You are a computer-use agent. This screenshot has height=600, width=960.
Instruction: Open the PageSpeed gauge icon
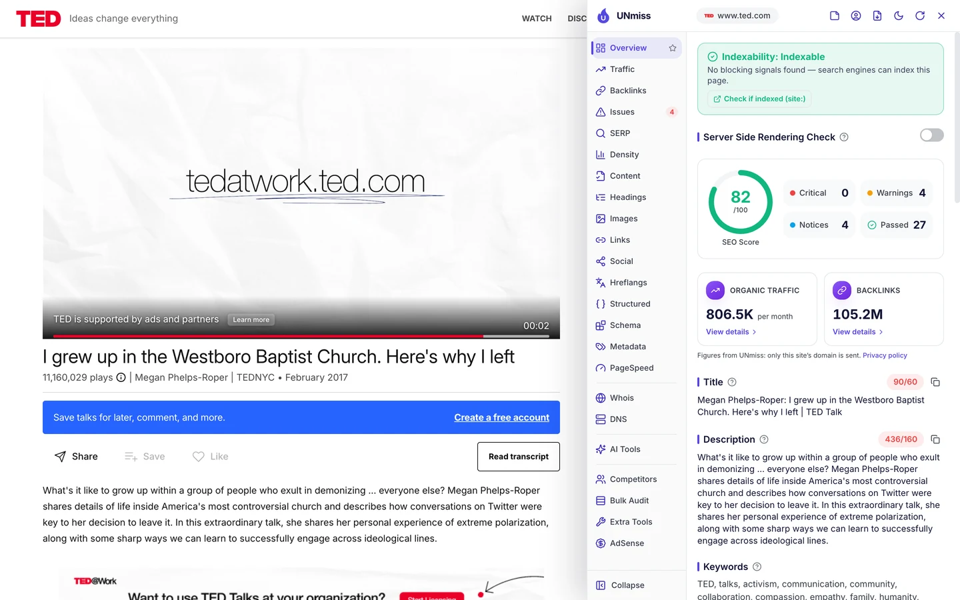tap(601, 368)
